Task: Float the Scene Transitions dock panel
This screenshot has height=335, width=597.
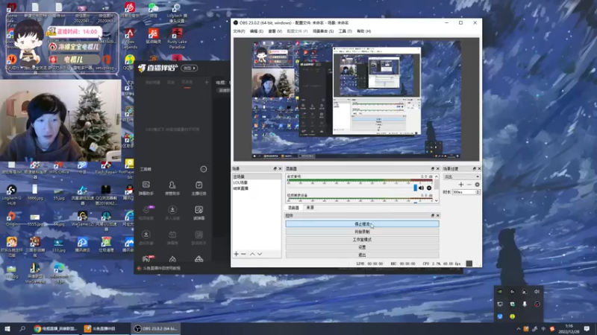Action: [475, 169]
